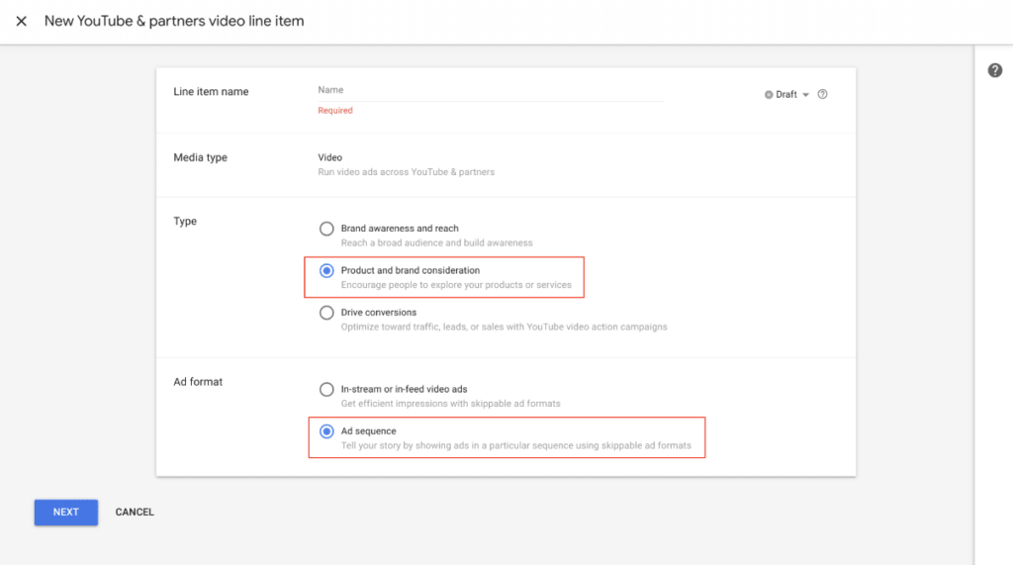Viewport: 1013px width, 565px height.
Task: Select the Ad sequence format option
Action: [x=326, y=431]
